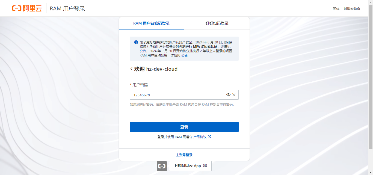This screenshot has height=175, width=373.
Task: Switch to the 钉钉扫码登录 tab
Action: 217,23
